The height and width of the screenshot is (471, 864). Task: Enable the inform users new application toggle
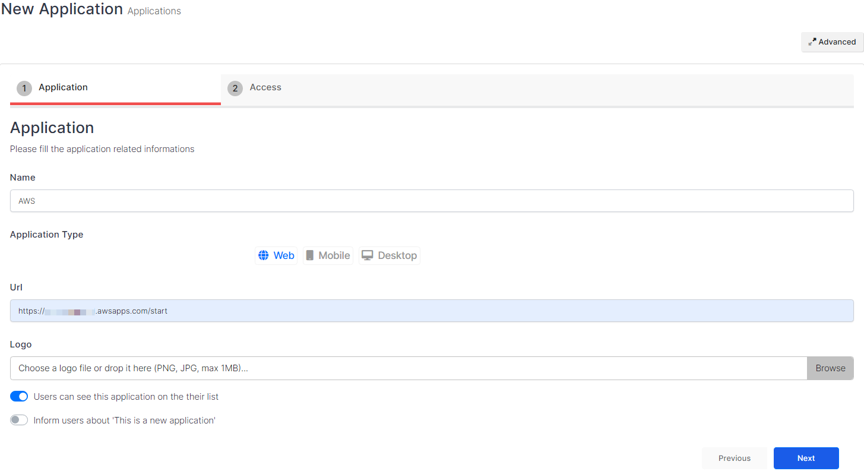(19, 420)
